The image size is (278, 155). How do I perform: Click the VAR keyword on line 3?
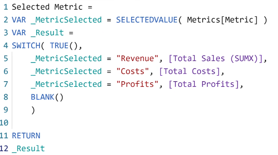click(x=19, y=33)
